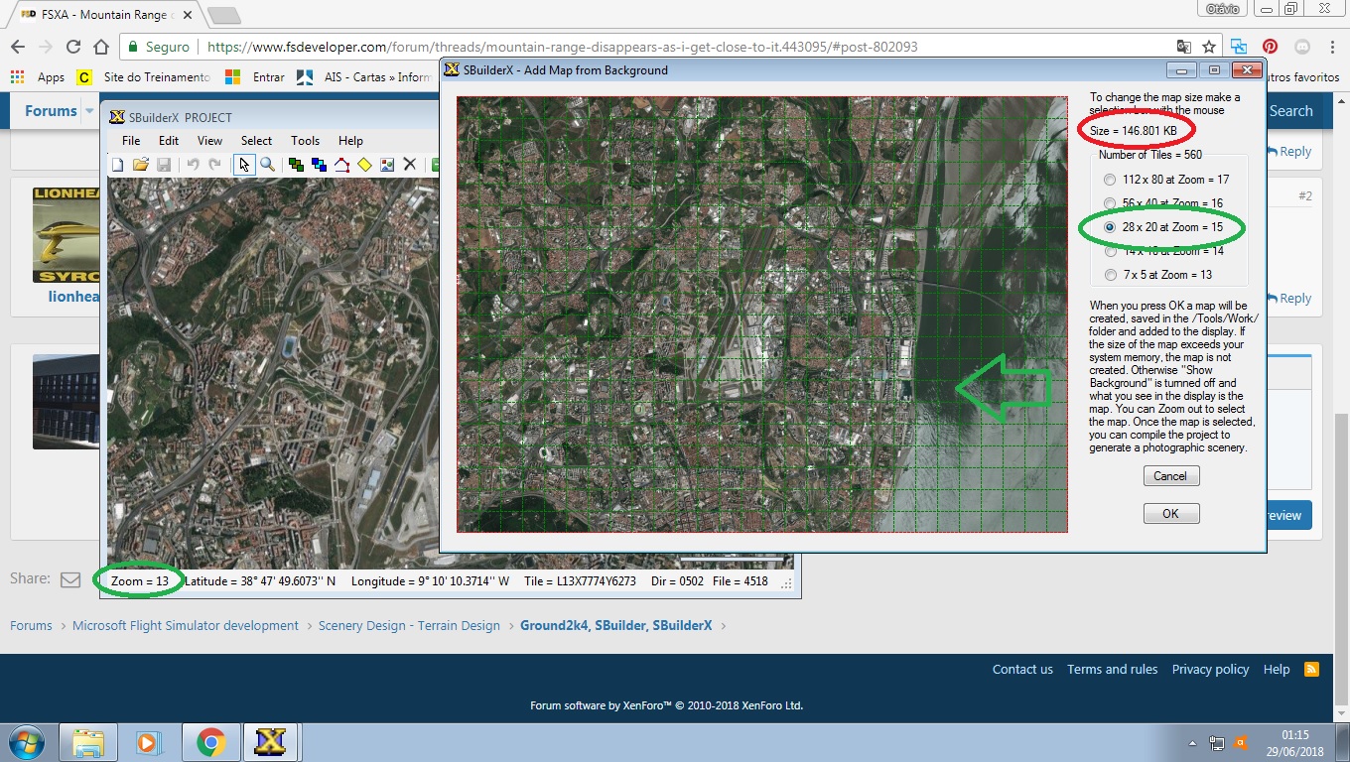Click the black X delete icon in toolbar
This screenshot has width=1350, height=762.
[x=409, y=165]
